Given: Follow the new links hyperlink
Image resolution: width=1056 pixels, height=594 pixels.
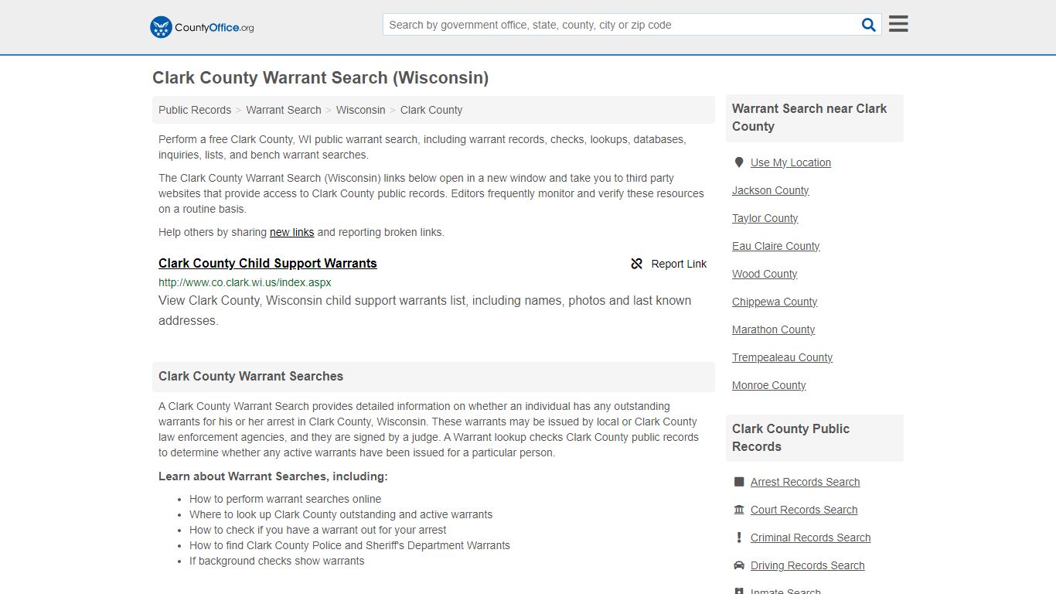Looking at the screenshot, I should (x=292, y=232).
